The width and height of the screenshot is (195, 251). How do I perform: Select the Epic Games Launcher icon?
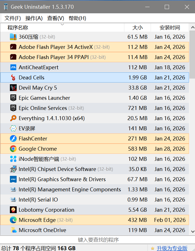pos(13,98)
